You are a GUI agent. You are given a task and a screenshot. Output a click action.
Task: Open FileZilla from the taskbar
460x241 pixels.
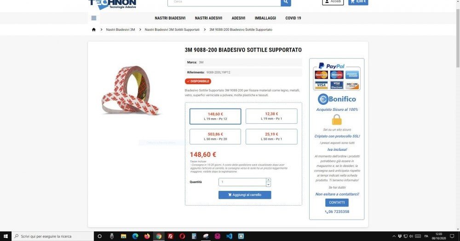click(x=170, y=236)
